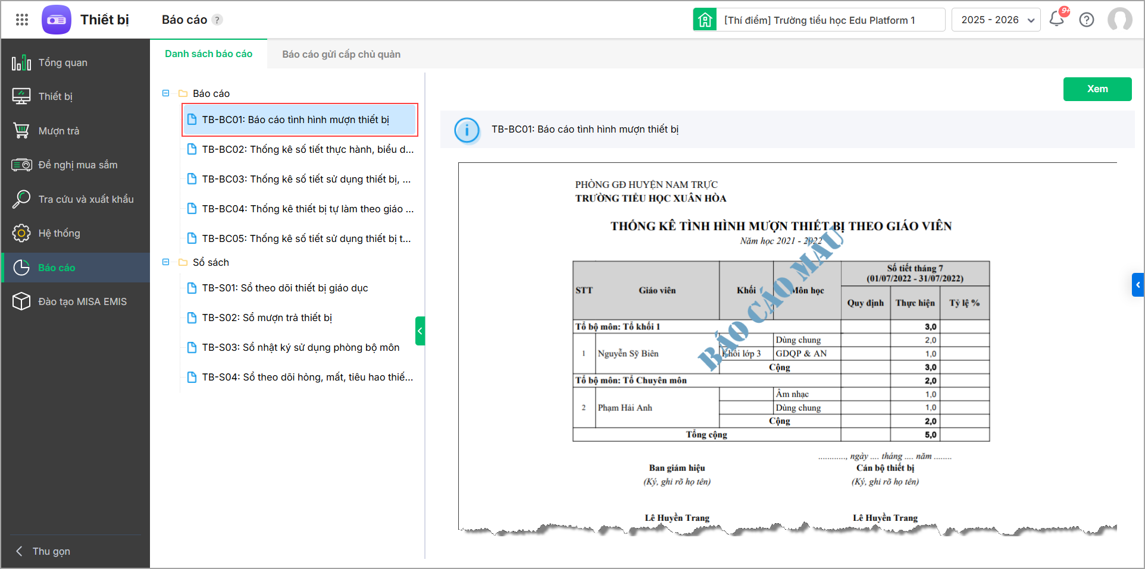Click the Đề nghị mua sắm money icon
The image size is (1145, 569).
[21, 165]
